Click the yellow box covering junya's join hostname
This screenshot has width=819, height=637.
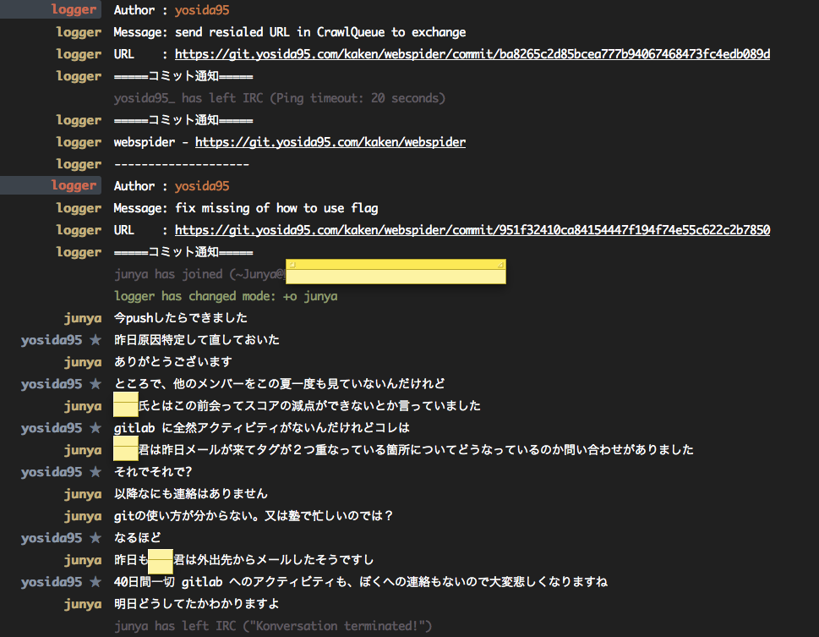396,274
